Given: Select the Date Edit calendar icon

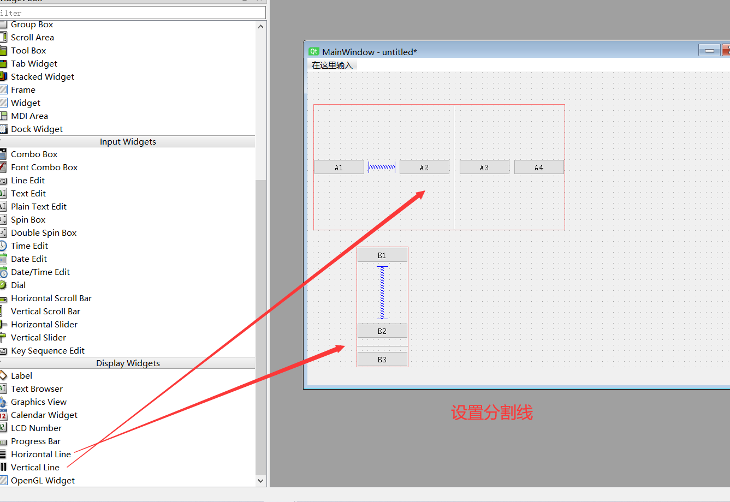Looking at the screenshot, I should pos(3,259).
